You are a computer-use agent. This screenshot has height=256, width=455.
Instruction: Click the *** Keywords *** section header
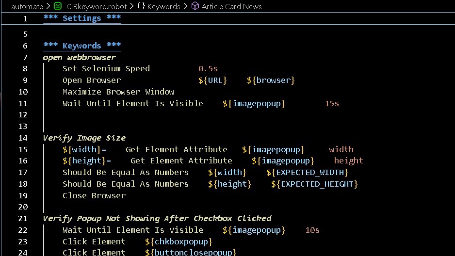(x=82, y=46)
